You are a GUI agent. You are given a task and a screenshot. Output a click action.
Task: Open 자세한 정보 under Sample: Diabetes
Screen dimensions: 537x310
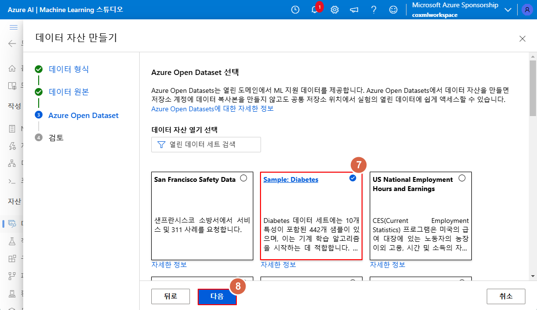click(x=278, y=265)
